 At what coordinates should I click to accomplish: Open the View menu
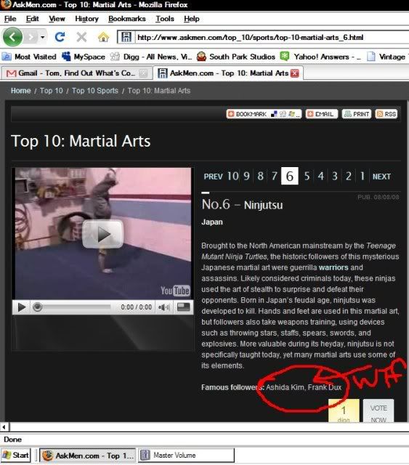[57, 19]
